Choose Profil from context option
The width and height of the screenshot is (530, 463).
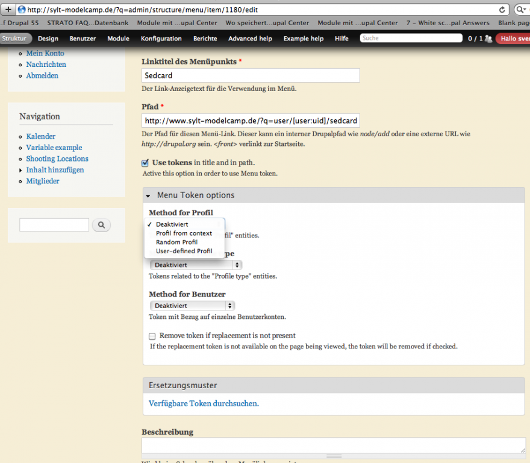click(184, 233)
